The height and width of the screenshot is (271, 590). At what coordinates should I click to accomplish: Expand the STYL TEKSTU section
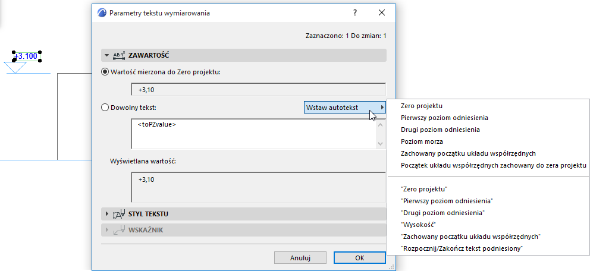click(x=106, y=214)
